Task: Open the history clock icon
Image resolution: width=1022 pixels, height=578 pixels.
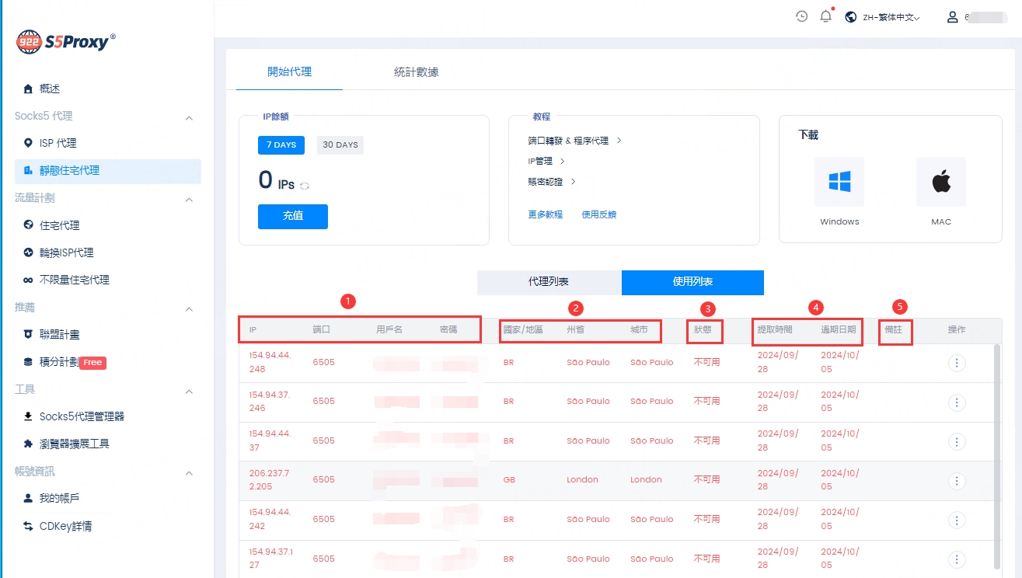Action: (x=801, y=16)
